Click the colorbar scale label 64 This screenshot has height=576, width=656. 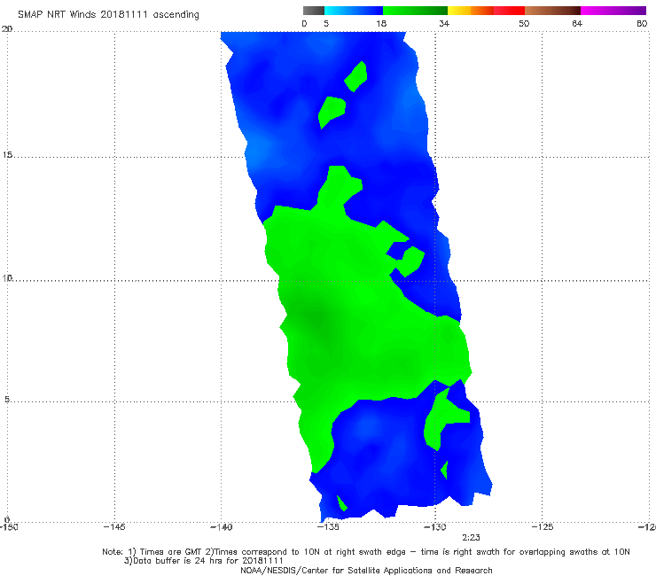[x=577, y=24]
